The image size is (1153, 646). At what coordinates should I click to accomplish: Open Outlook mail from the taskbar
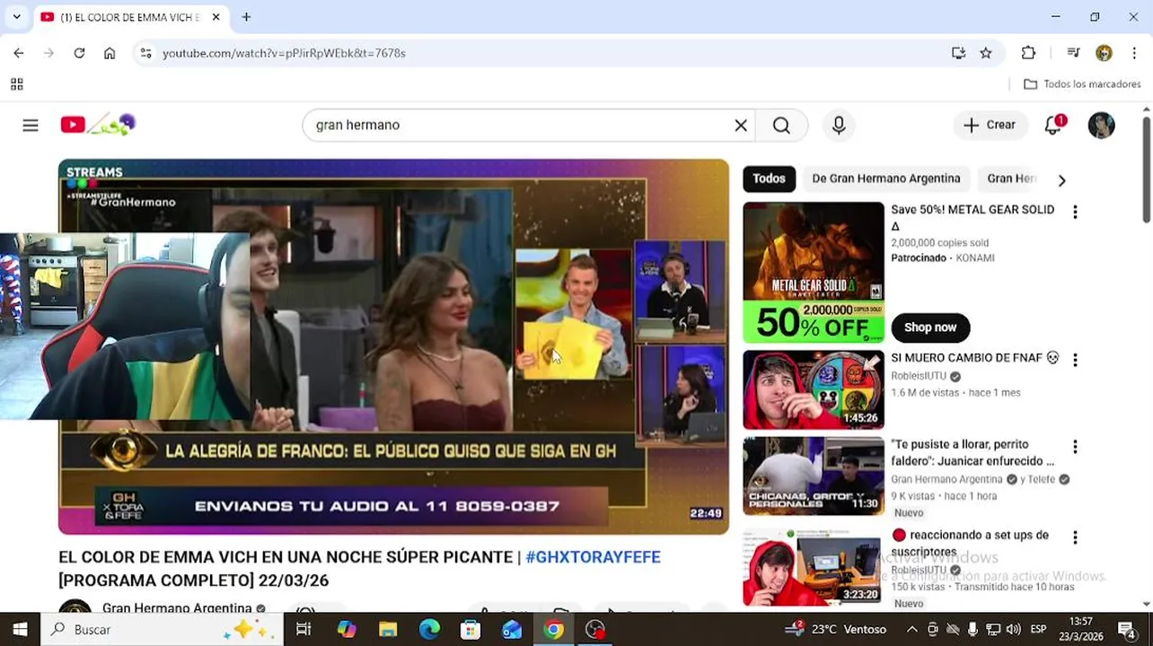[512, 630]
